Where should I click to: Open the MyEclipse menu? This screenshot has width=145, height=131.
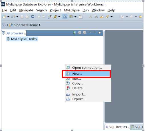[x=72, y=10]
